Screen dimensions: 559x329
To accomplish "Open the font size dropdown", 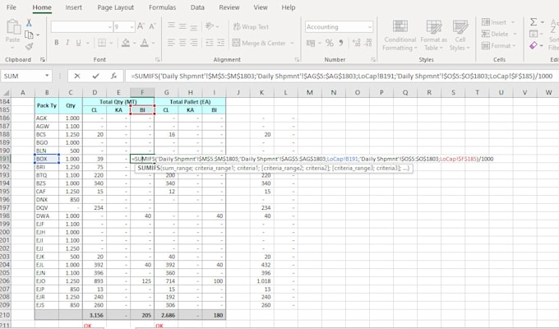I will point(132,27).
